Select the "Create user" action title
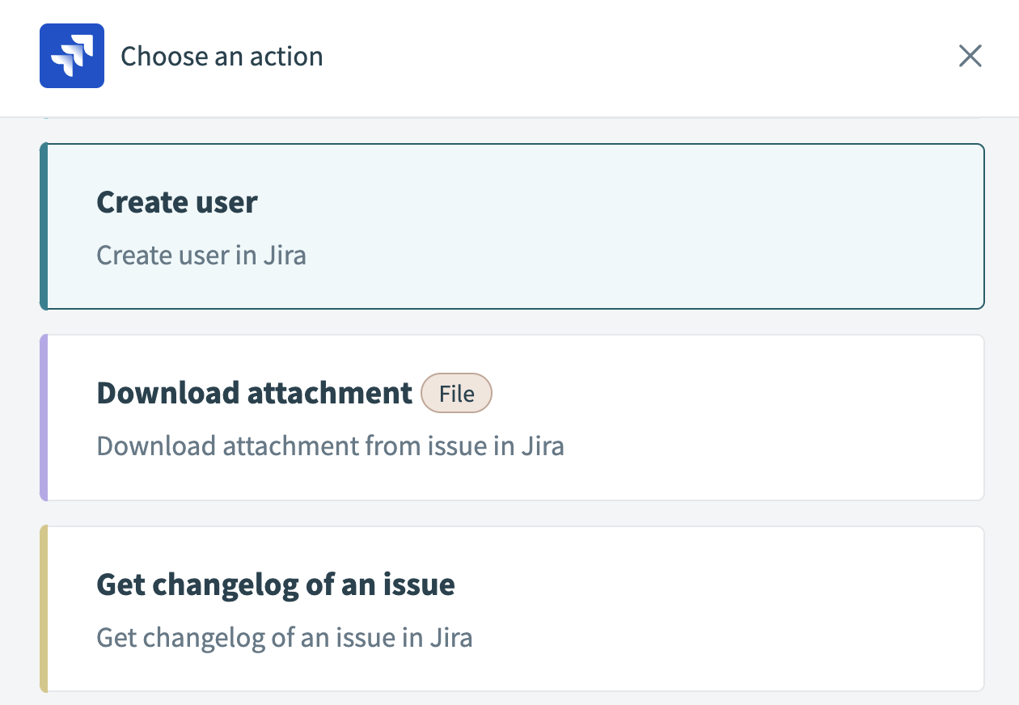The width and height of the screenshot is (1019, 705). tap(177, 202)
